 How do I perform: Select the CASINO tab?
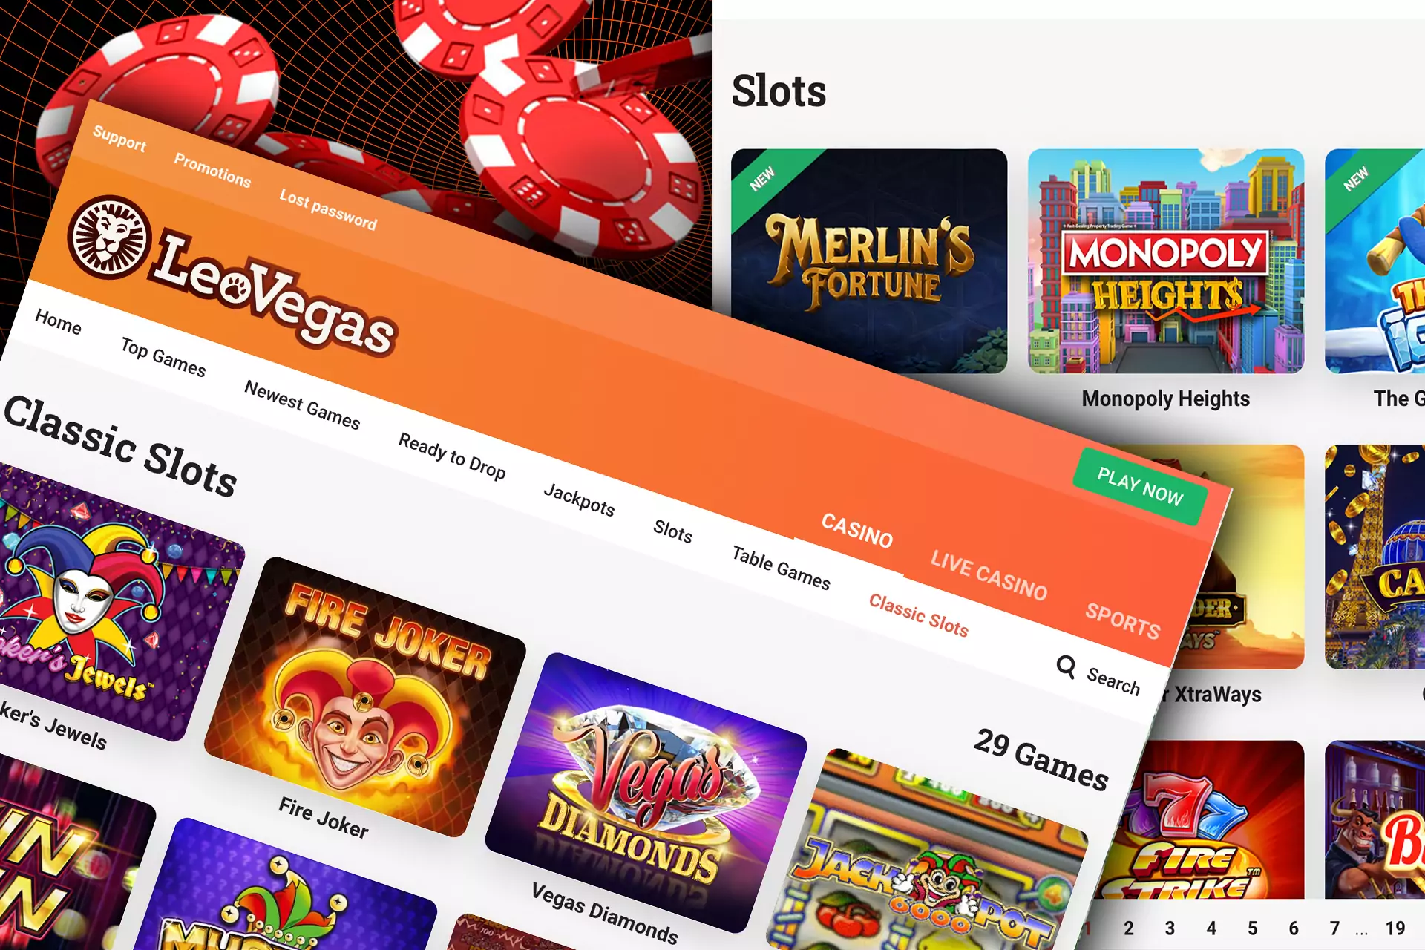(856, 530)
